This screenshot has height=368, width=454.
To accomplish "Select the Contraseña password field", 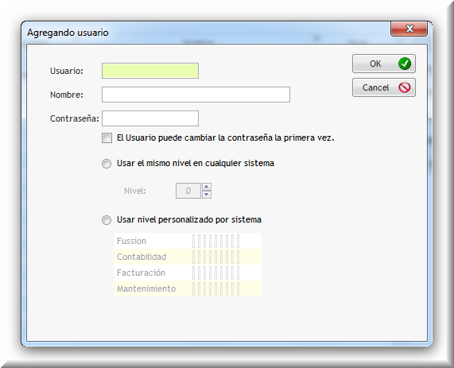I will [x=150, y=118].
